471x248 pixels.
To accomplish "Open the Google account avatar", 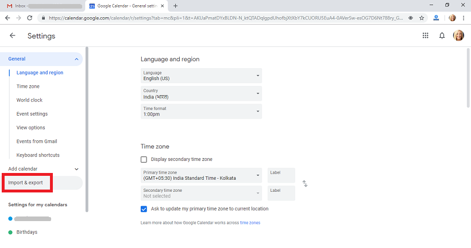I will coord(458,36).
